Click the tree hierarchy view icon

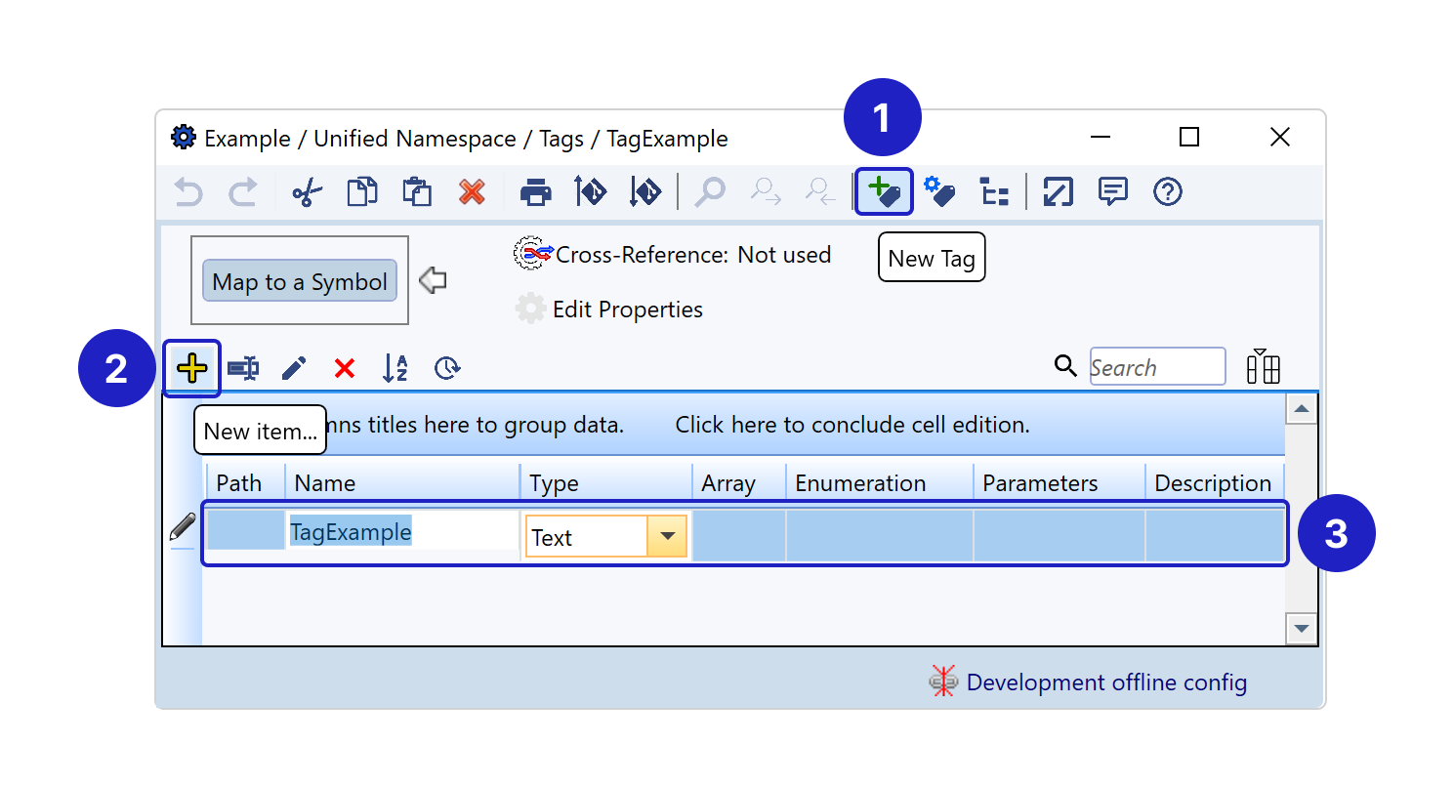[994, 192]
